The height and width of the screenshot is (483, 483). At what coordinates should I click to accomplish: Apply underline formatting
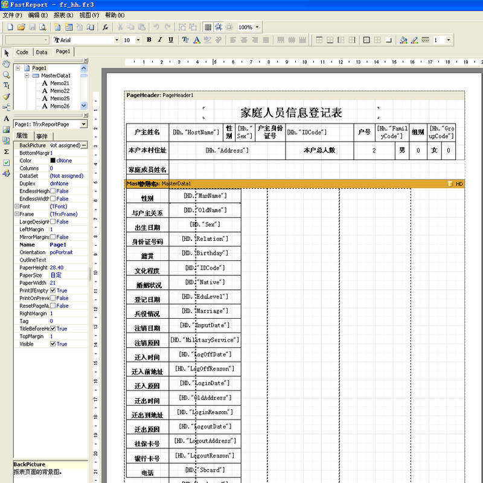(171, 40)
